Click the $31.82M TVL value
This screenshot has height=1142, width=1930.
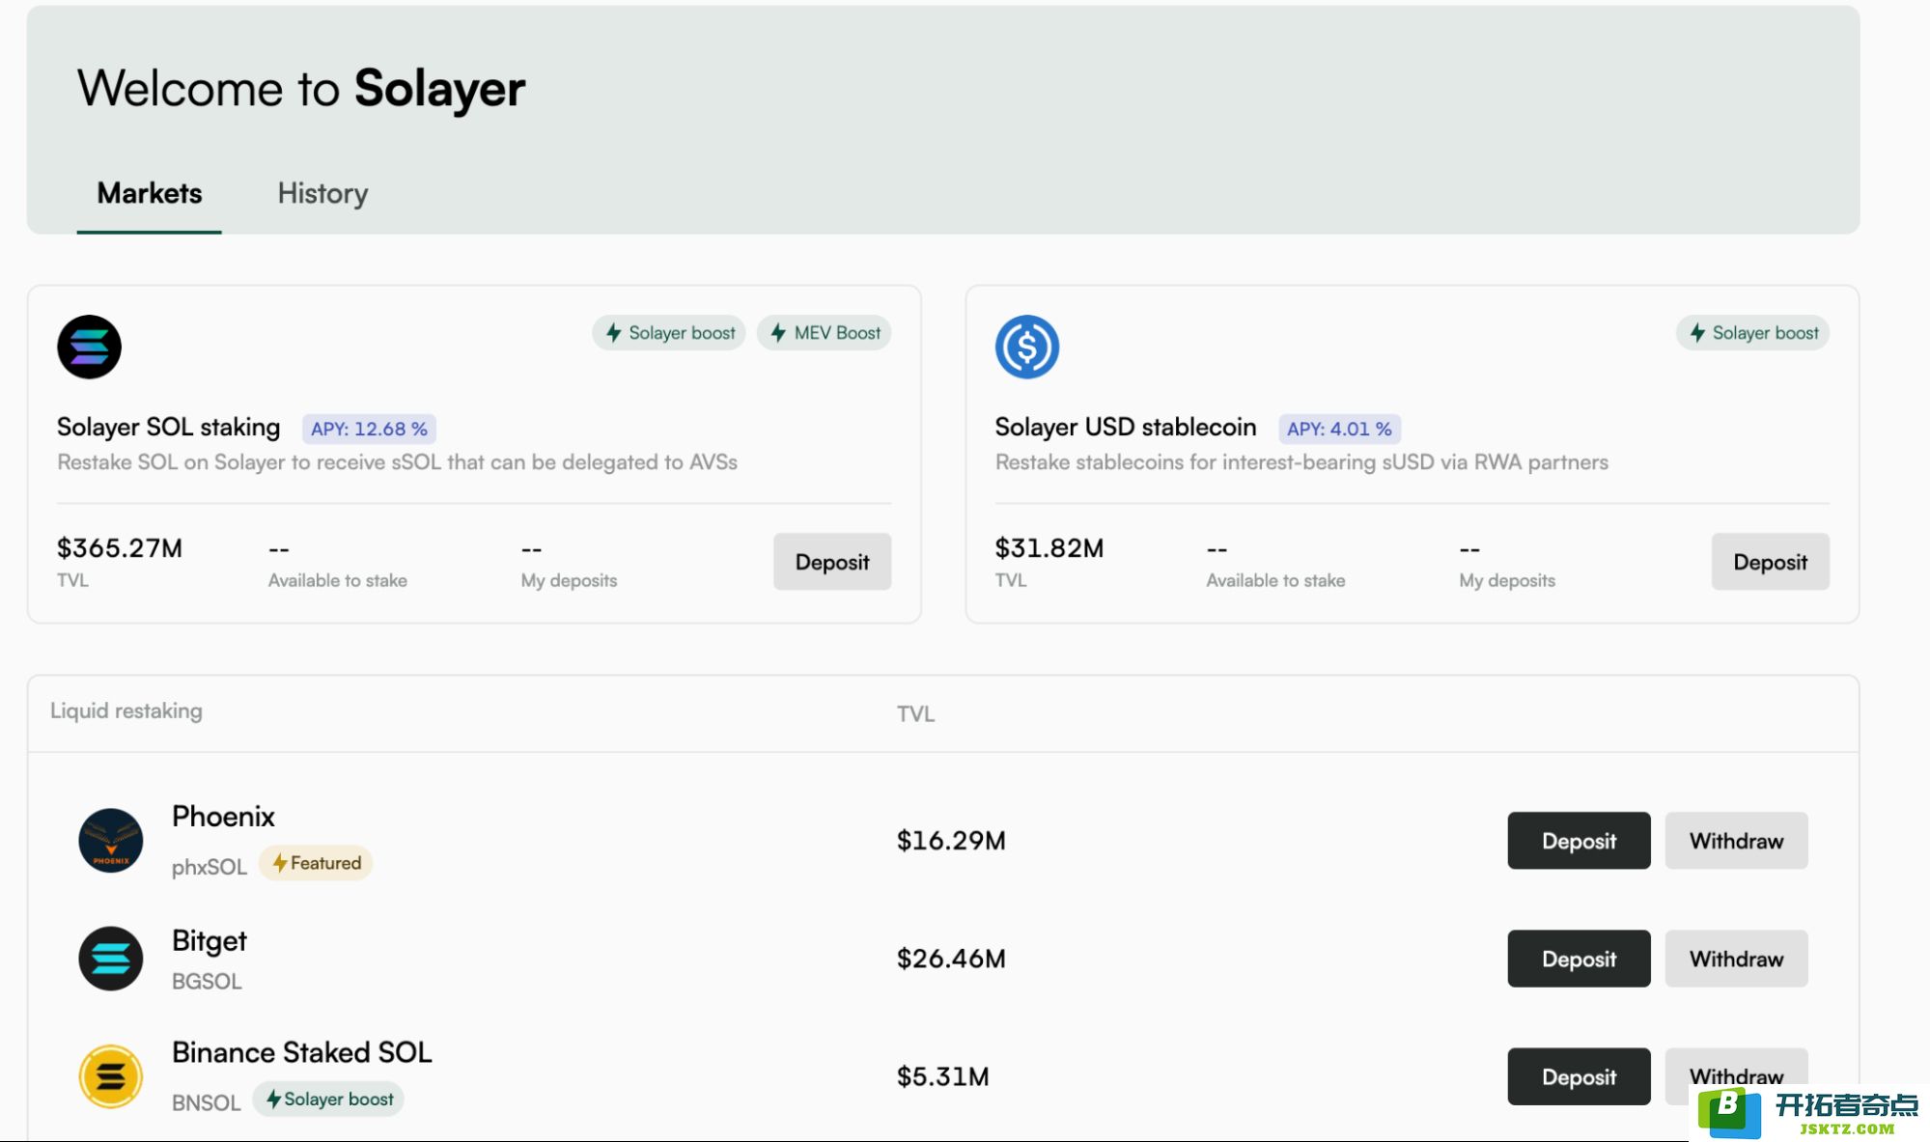click(x=1049, y=548)
